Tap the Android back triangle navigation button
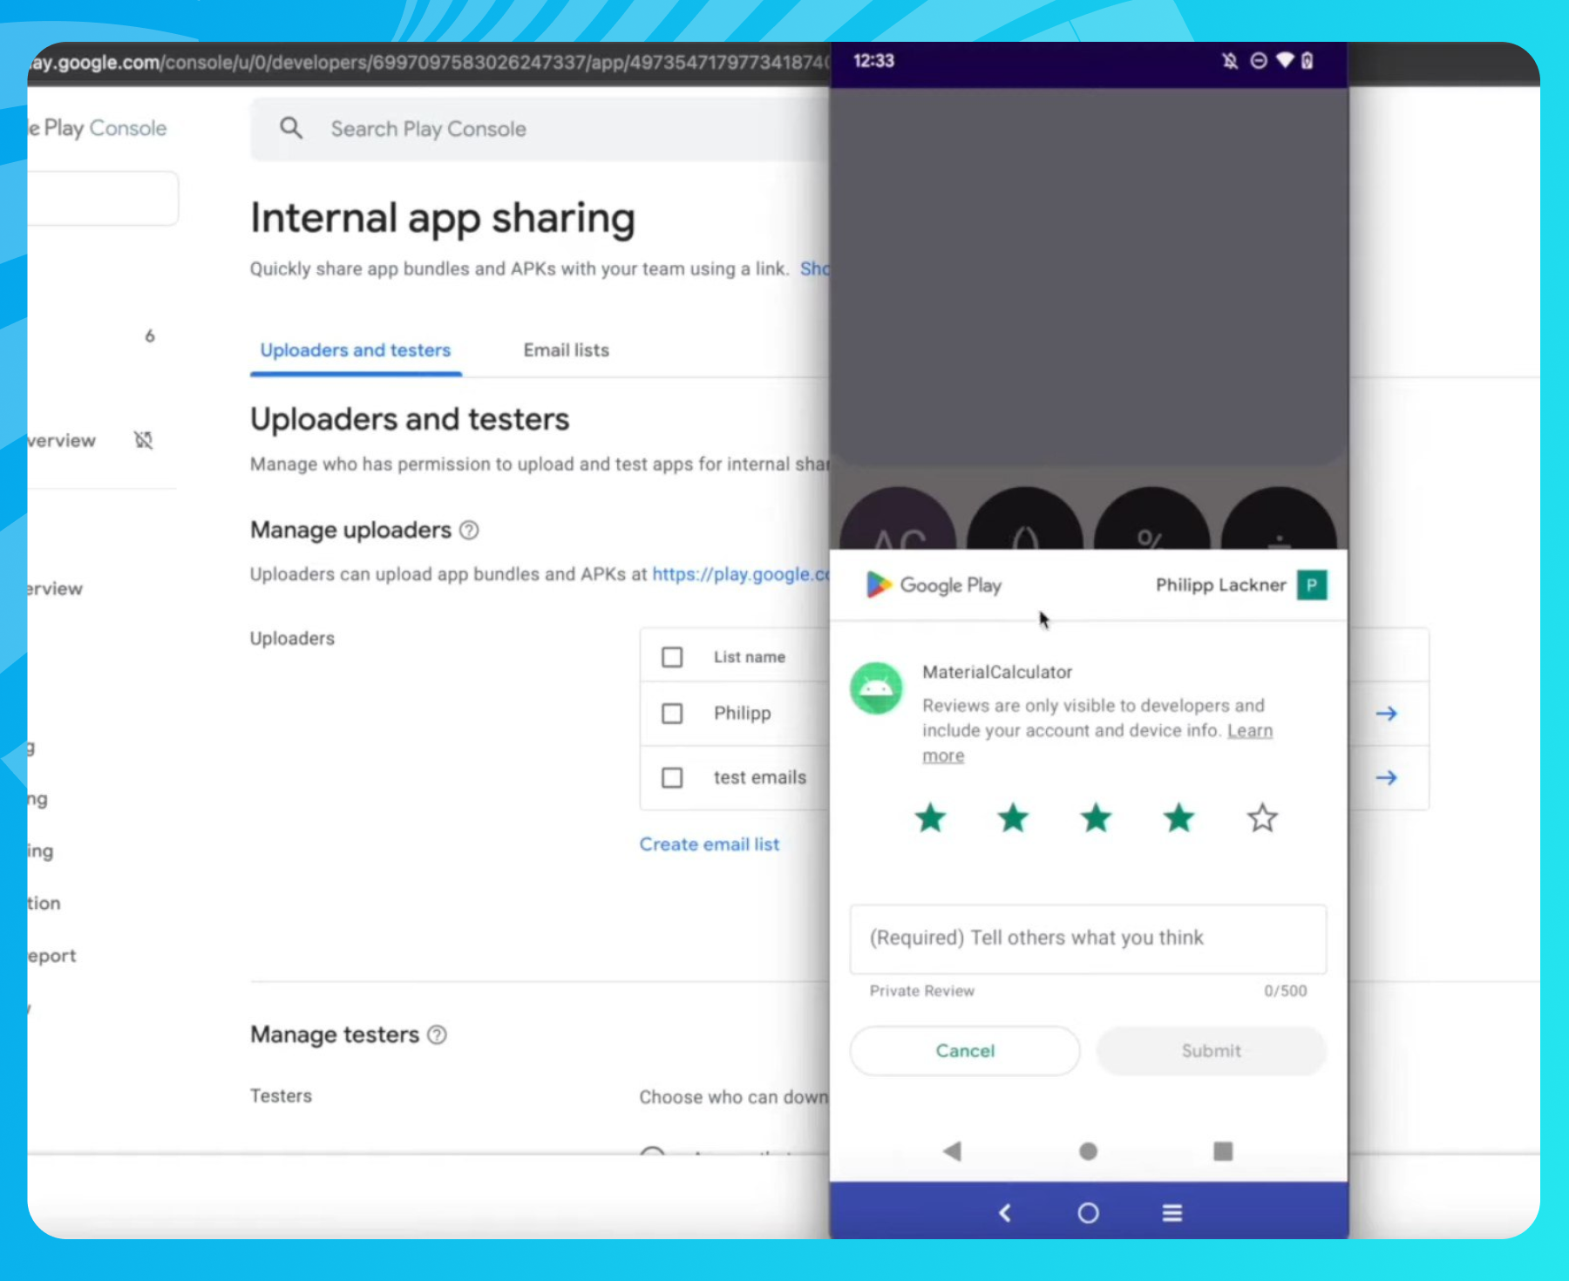Viewport: 1569px width, 1281px height. tap(952, 1151)
